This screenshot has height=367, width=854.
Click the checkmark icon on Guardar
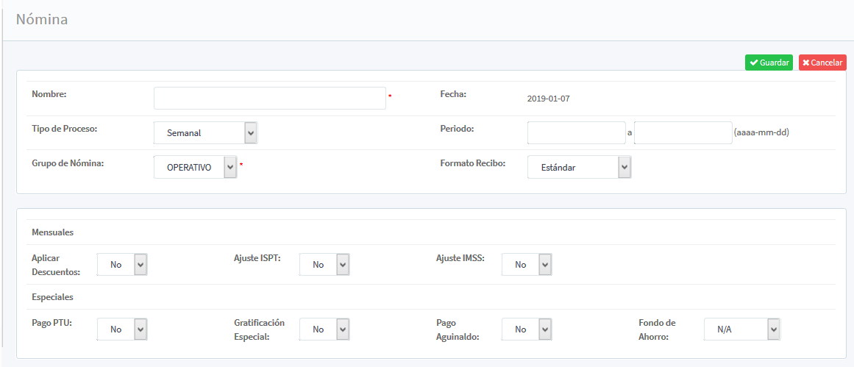pos(754,63)
